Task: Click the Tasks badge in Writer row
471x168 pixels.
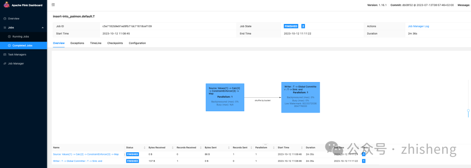Action: pyautogui.click(x=364, y=161)
